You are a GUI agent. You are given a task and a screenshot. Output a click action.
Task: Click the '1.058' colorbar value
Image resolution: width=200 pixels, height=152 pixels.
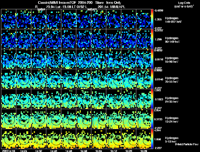pos(158,140)
